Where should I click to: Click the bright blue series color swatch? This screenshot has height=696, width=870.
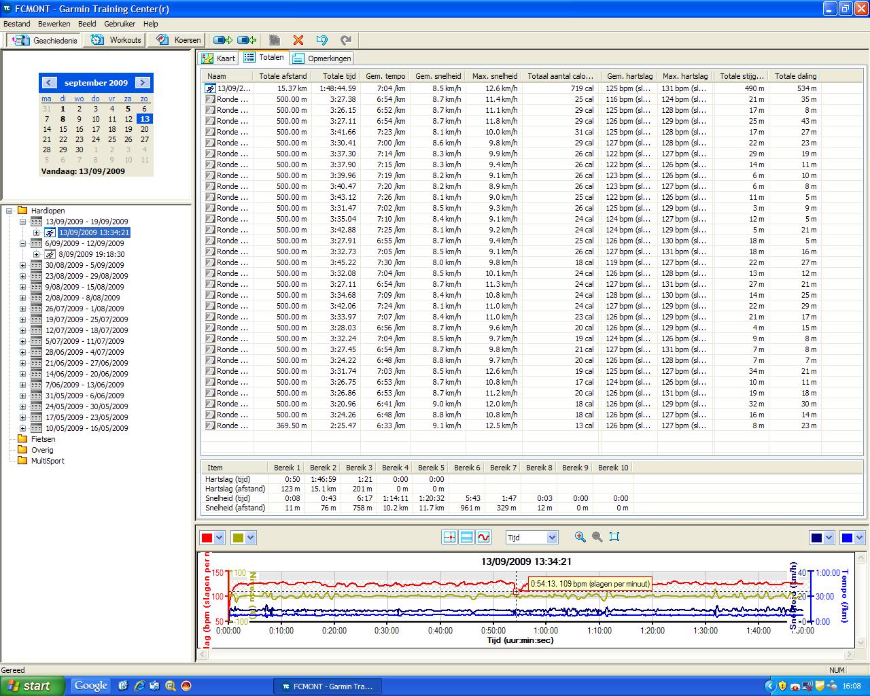(847, 538)
